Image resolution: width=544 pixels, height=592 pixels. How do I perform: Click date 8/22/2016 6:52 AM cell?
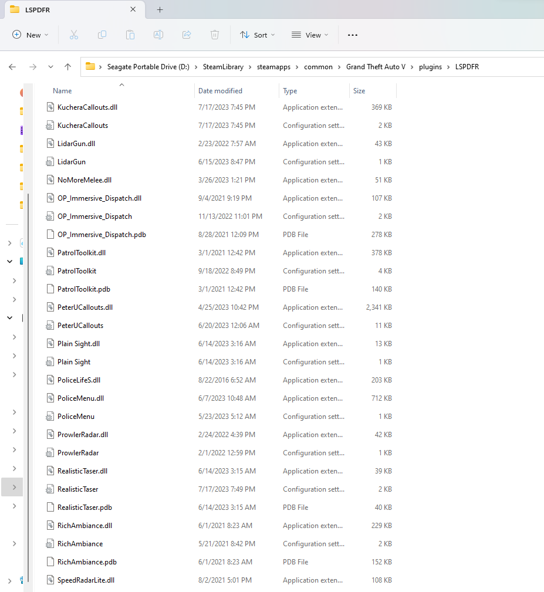(x=227, y=380)
